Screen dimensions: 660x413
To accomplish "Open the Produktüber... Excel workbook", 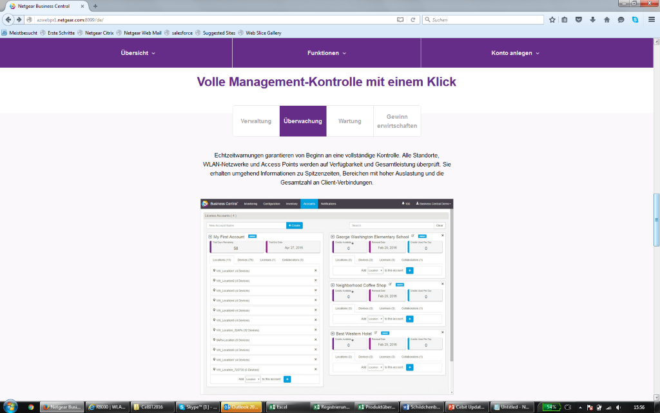I will (x=377, y=407).
